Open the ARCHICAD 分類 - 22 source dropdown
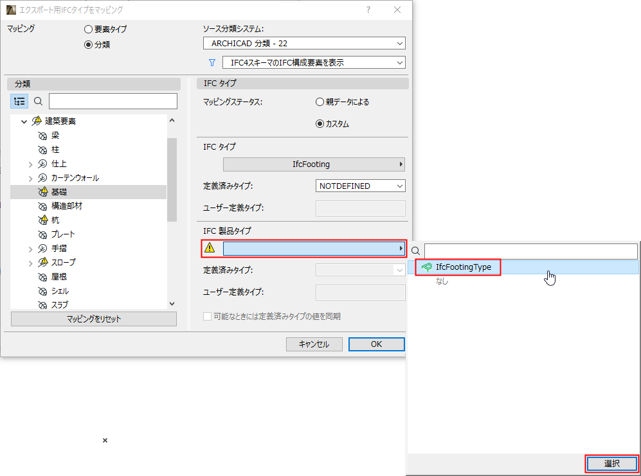This screenshot has height=476, width=641. [304, 43]
